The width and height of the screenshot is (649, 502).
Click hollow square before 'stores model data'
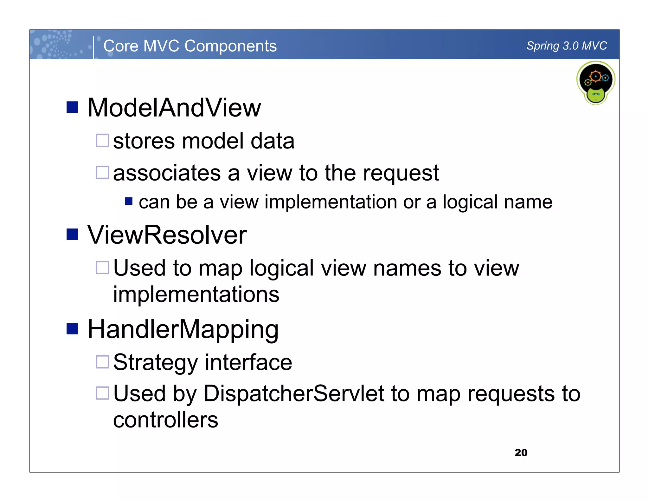[x=102, y=140]
